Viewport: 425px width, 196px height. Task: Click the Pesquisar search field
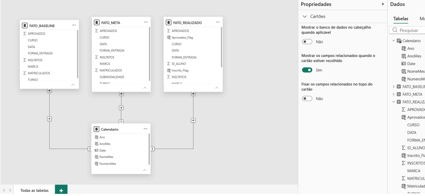(x=407, y=30)
